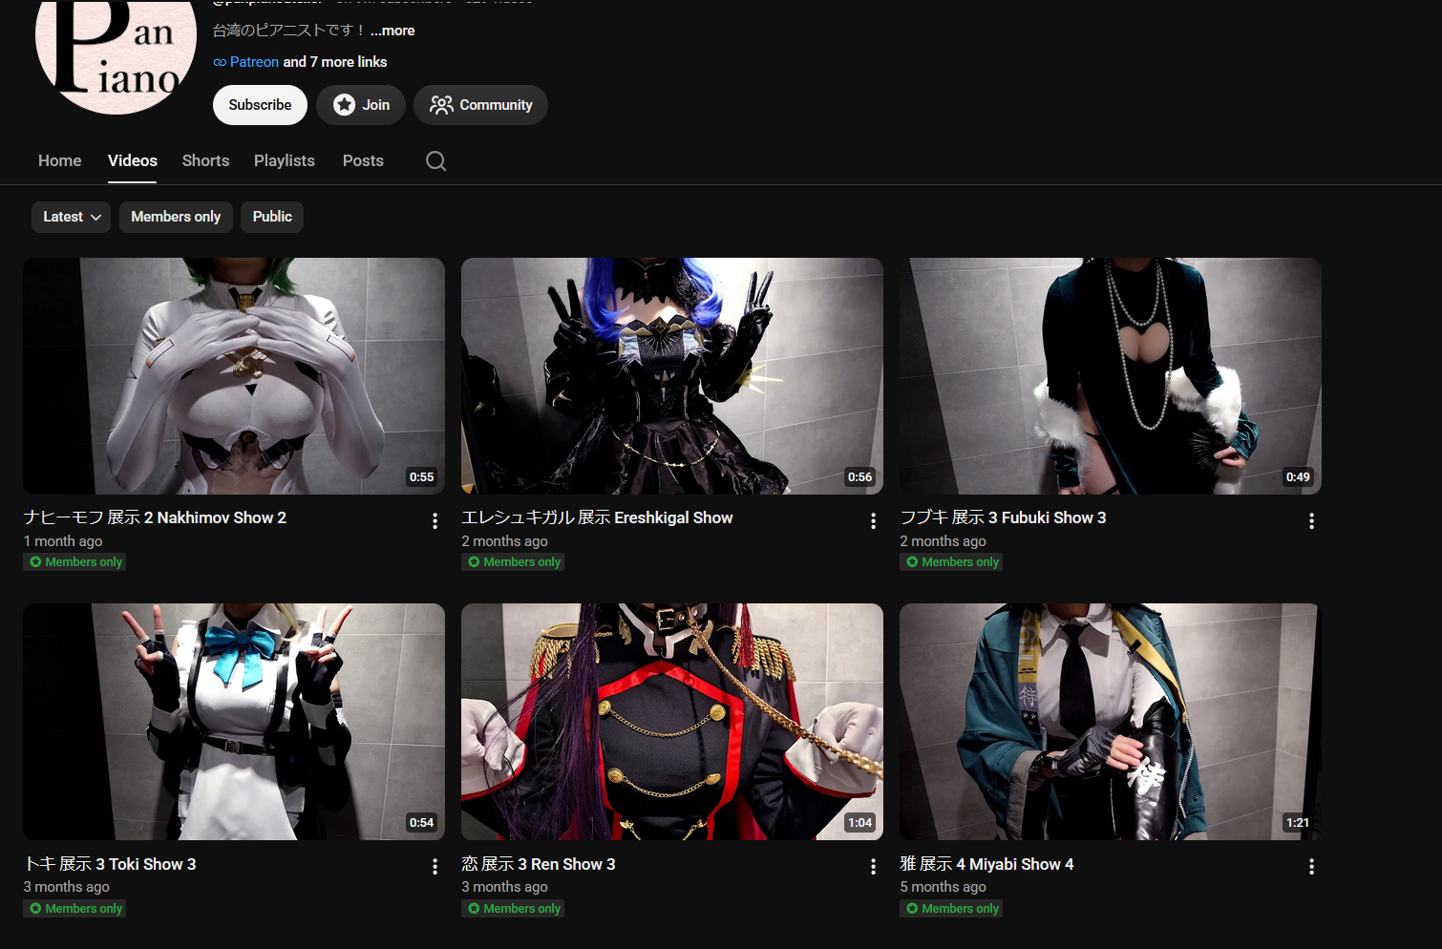1442x949 pixels.
Task: Filter videos by Public chip
Action: point(272,217)
